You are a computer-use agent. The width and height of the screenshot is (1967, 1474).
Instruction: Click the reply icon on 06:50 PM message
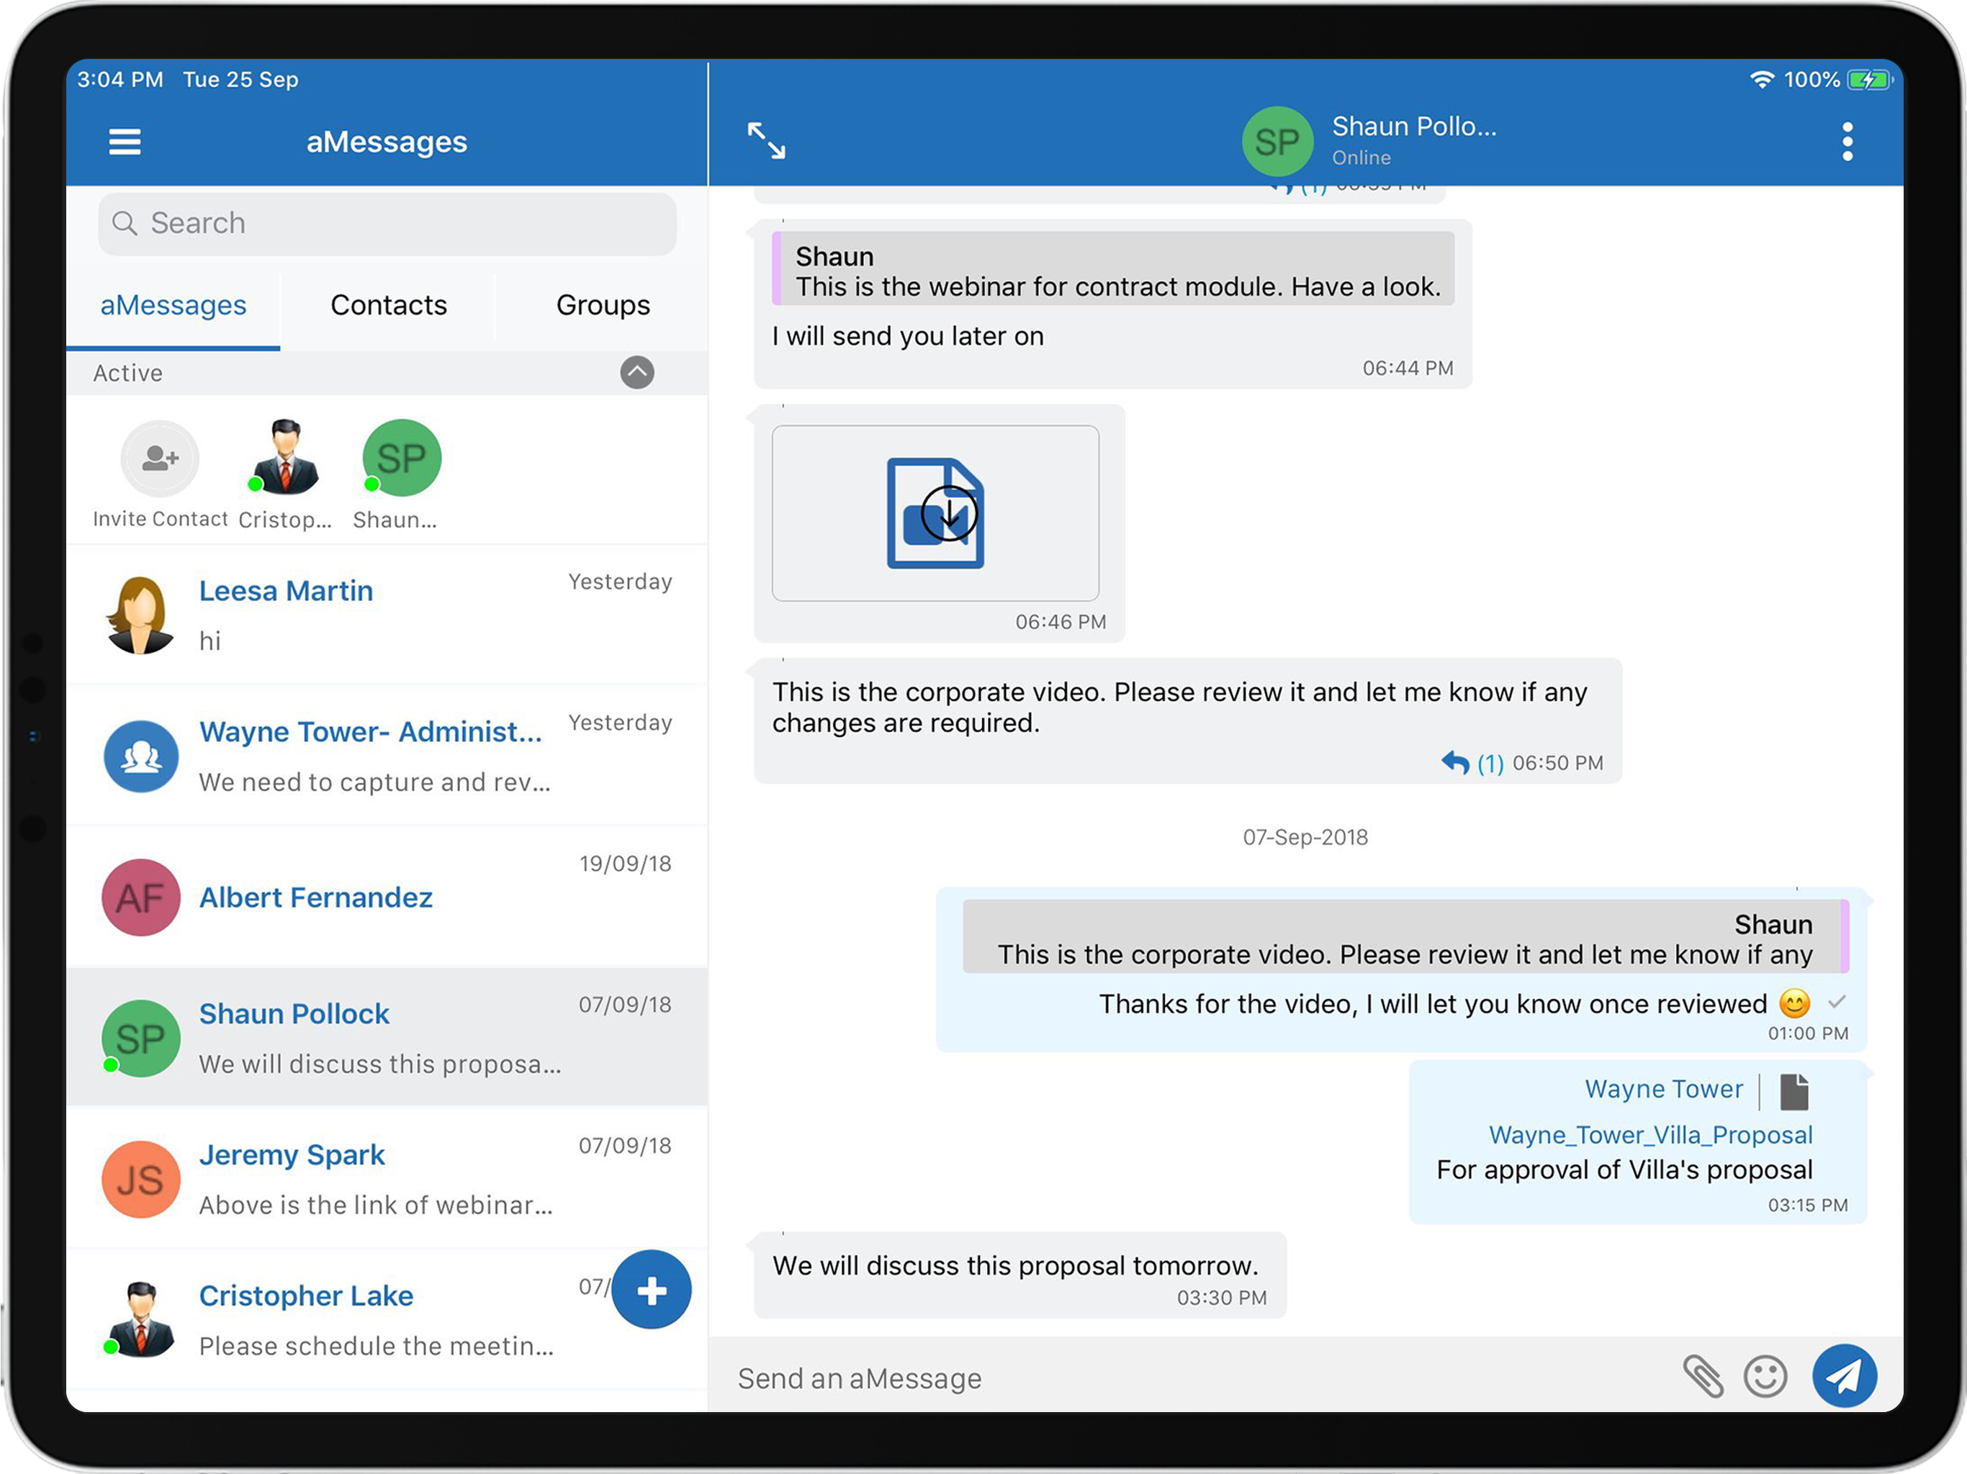click(1455, 763)
